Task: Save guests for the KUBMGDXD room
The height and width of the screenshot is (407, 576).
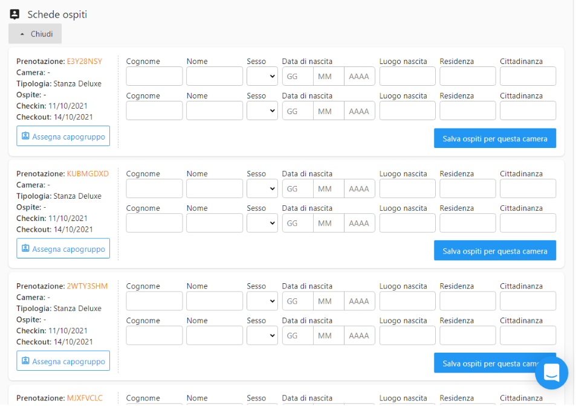Action: click(494, 251)
